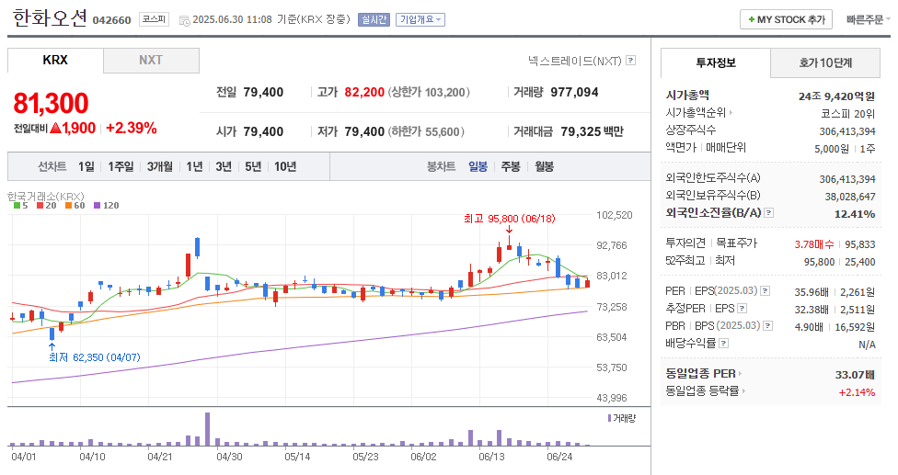Click the MY STOCK 추가 button
Screen dimensions: 898x475
tap(786, 19)
